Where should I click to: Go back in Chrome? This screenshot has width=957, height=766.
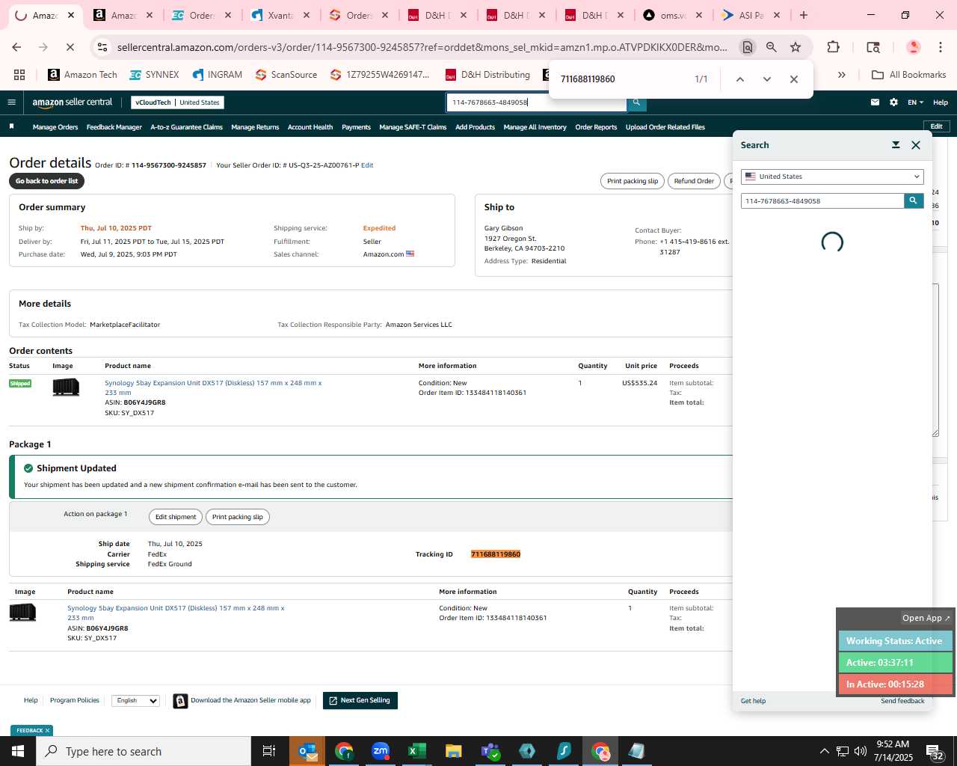(x=16, y=47)
